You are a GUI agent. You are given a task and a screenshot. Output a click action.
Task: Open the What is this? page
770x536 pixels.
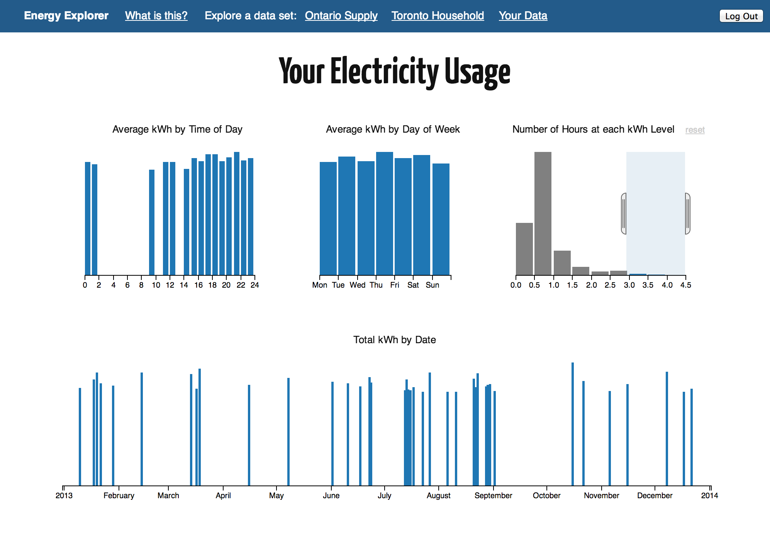pyautogui.click(x=156, y=16)
